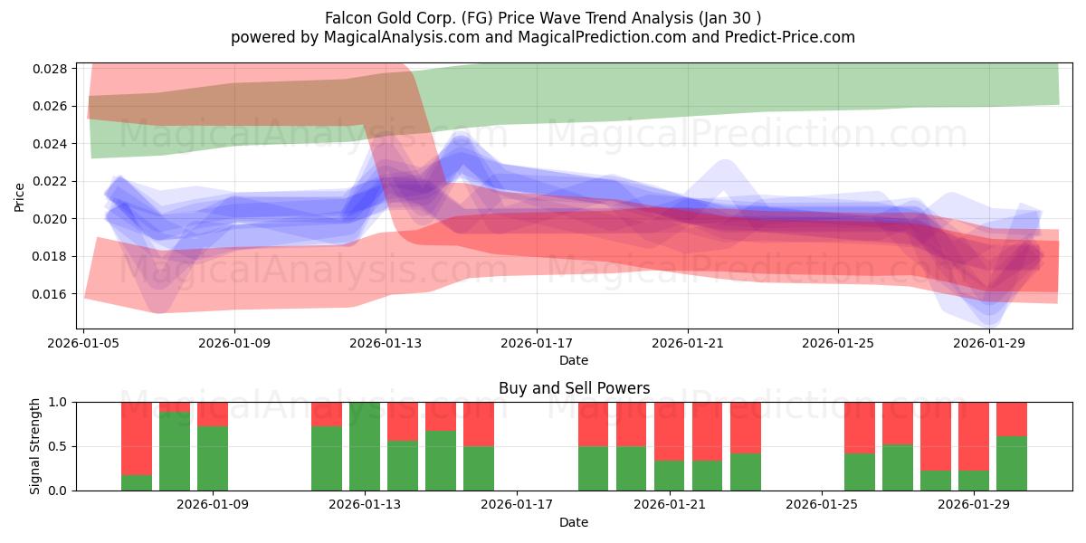
Task: Click the 2026-01-13 tick label under the price chart
Action: [386, 344]
